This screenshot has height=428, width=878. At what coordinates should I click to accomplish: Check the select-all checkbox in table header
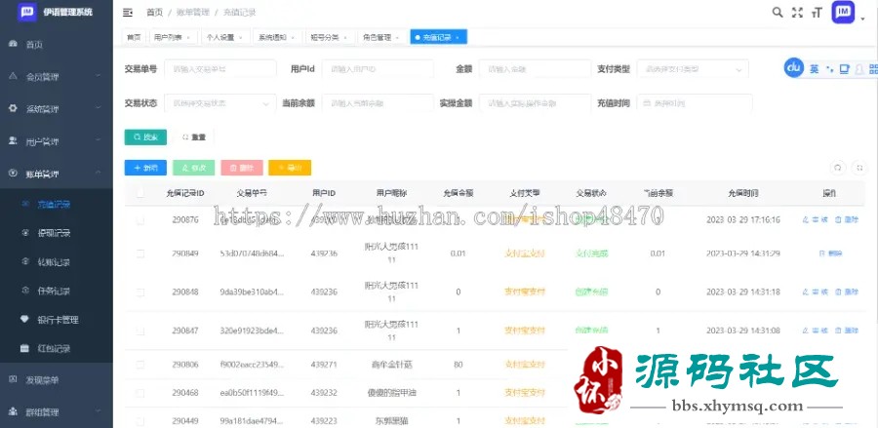tap(140, 193)
